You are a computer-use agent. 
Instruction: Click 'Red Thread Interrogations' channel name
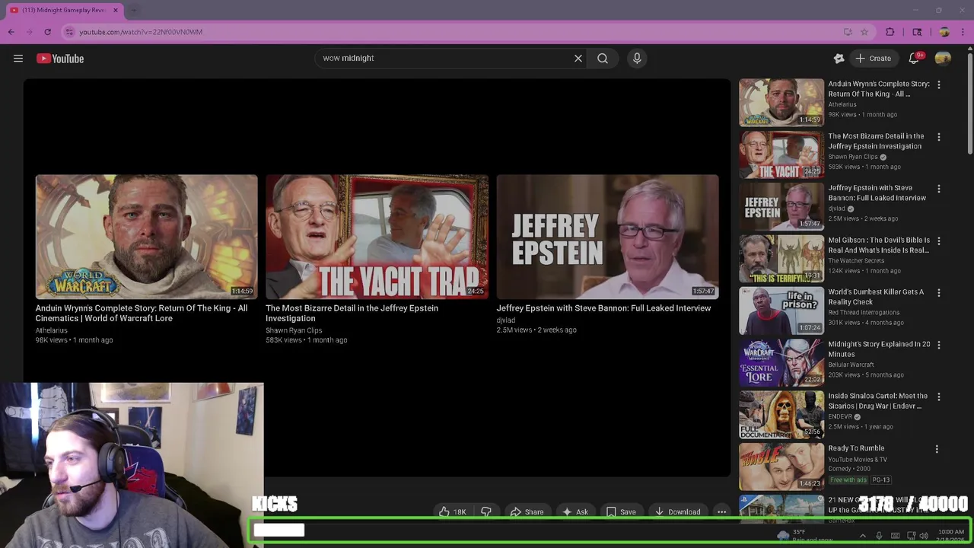(x=864, y=312)
